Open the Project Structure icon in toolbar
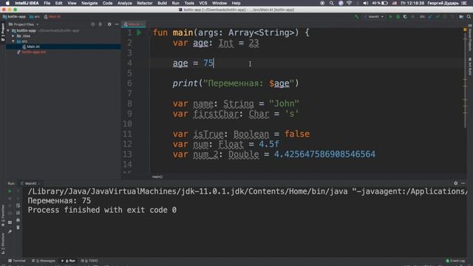The image size is (473, 266). pos(461,17)
